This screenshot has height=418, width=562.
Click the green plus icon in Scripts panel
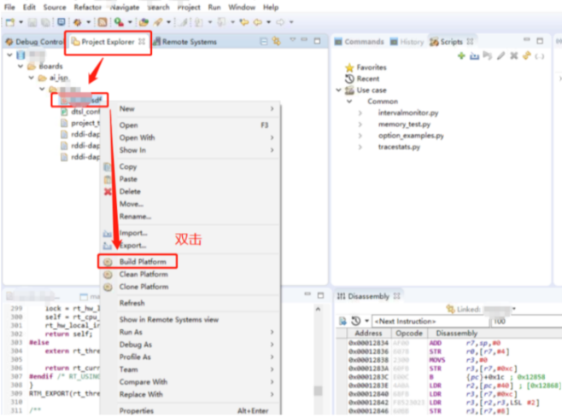pos(461,55)
